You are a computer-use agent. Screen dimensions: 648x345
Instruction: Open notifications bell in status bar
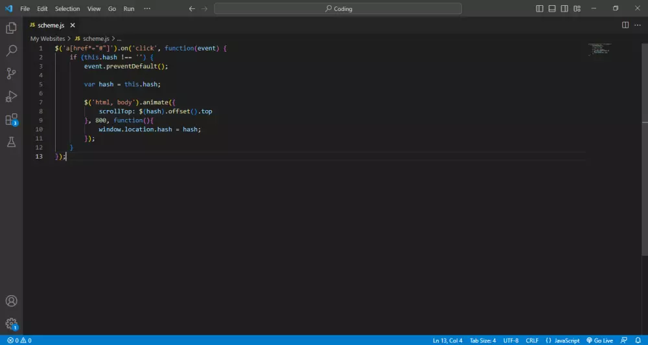pos(638,340)
